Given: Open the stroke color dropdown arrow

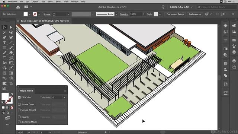Looking at the screenshot, I should (39, 14).
